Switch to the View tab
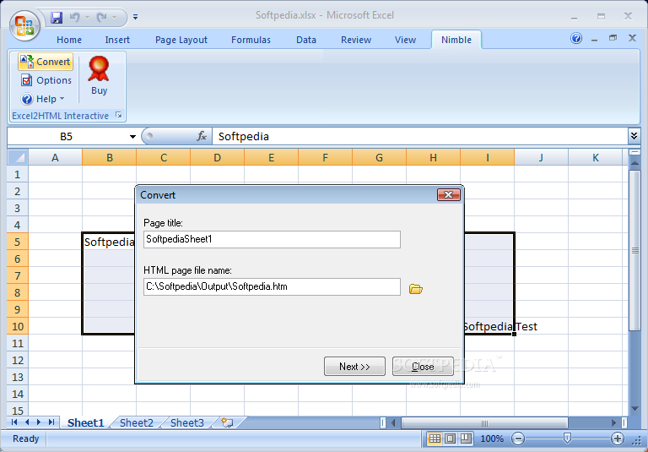Viewport: 648px width, 452px height. tap(405, 40)
